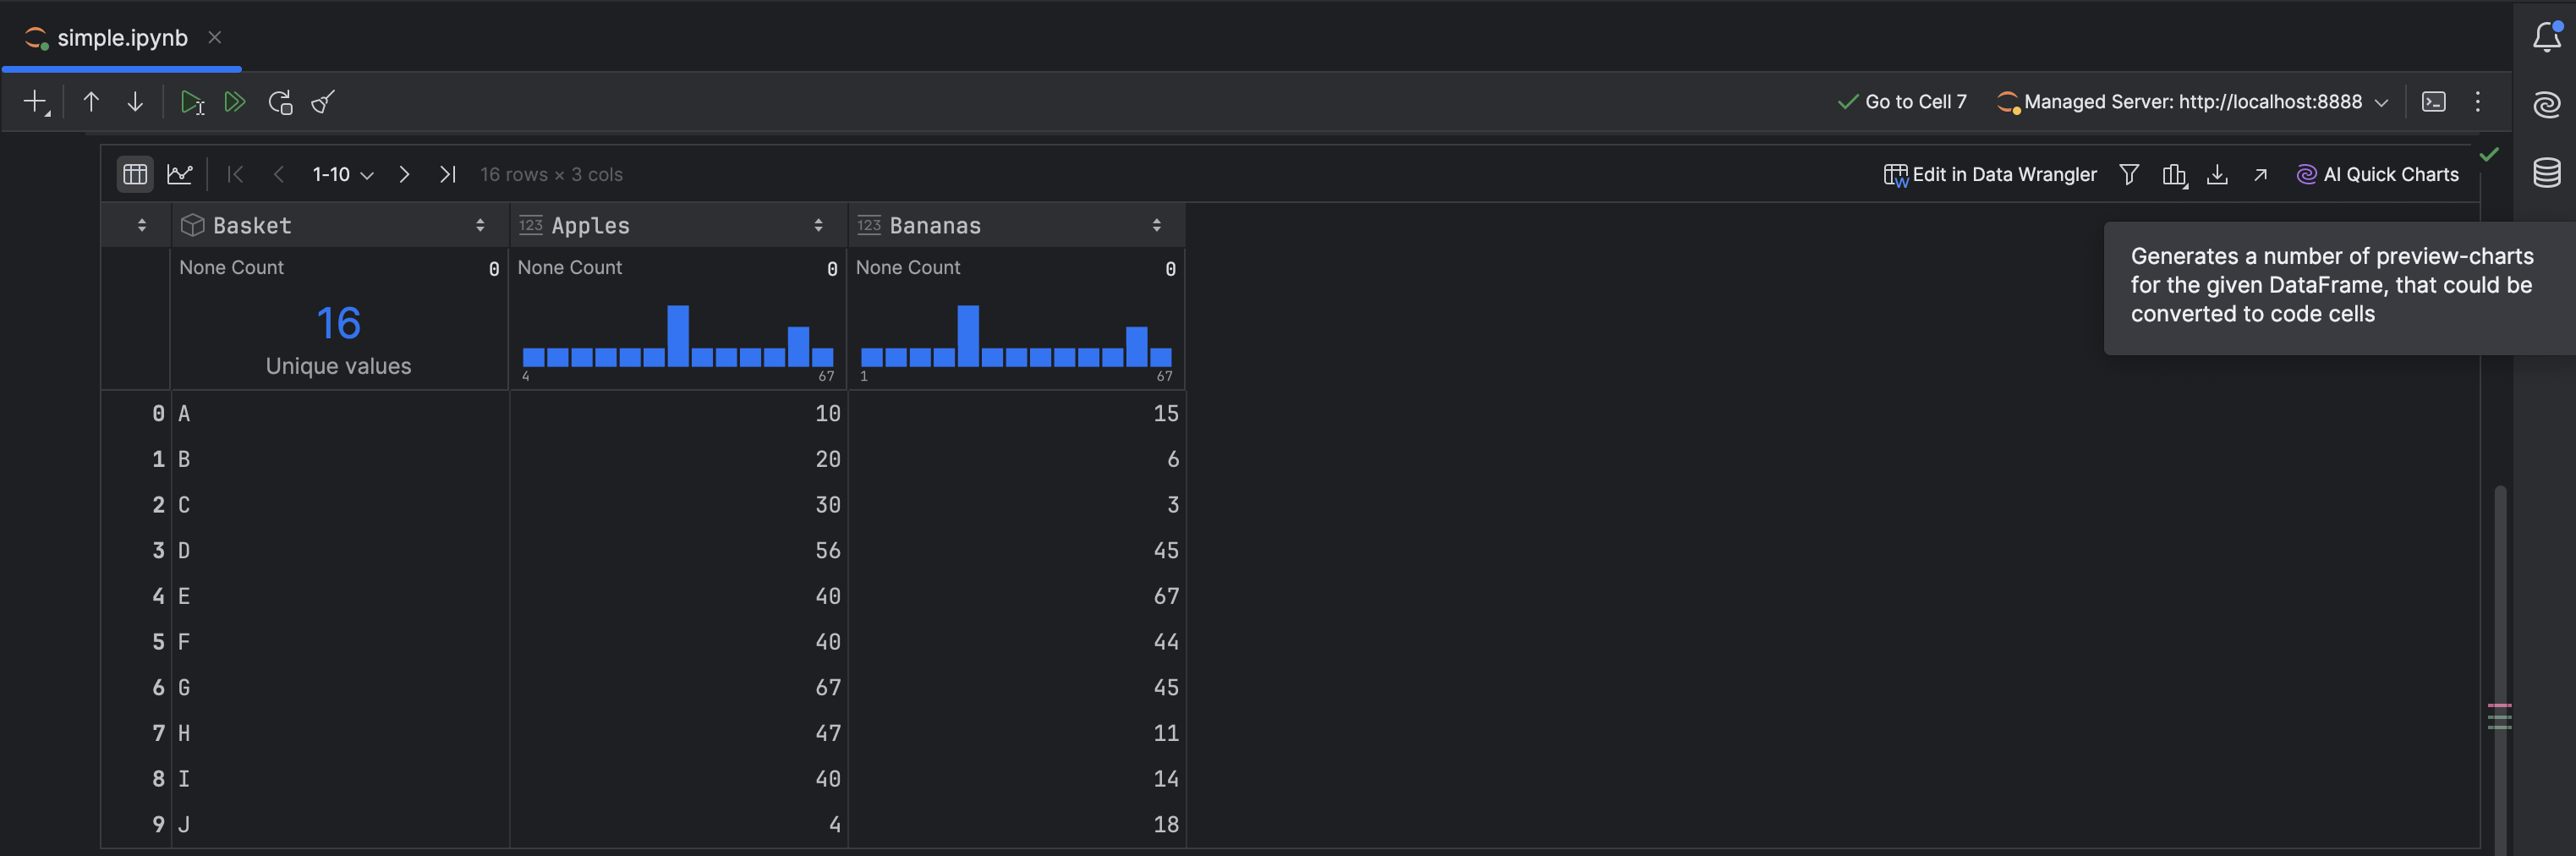The height and width of the screenshot is (856, 2576).
Task: Open the Managed Server dropdown
Action: [2193, 102]
